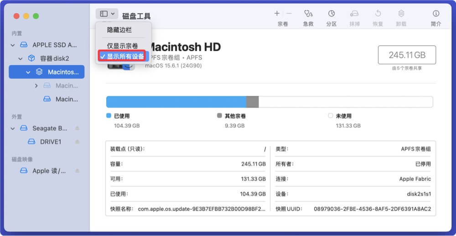The height and width of the screenshot is (236, 456).
Task: Select the Seagate external drive row
Action: tap(47, 128)
